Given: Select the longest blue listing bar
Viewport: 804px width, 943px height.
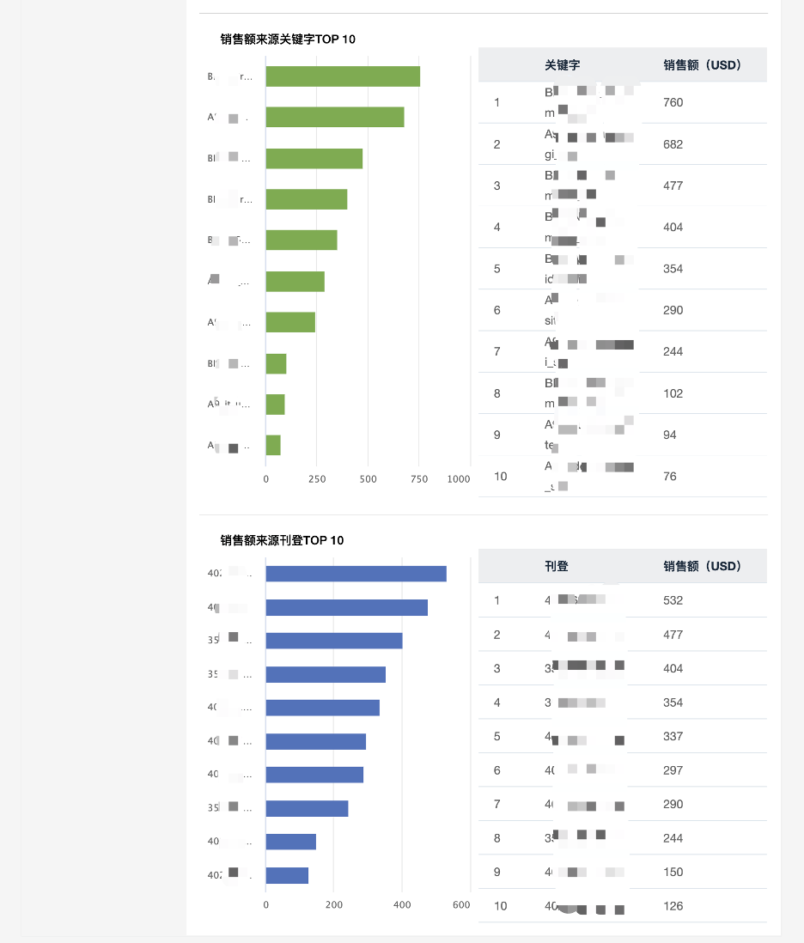Looking at the screenshot, I should 356,574.
